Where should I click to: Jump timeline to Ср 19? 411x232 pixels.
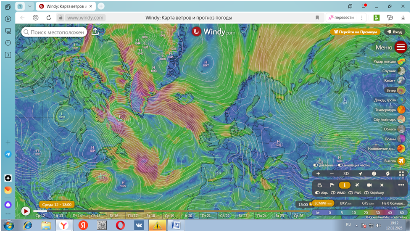pyautogui.click(x=170, y=216)
